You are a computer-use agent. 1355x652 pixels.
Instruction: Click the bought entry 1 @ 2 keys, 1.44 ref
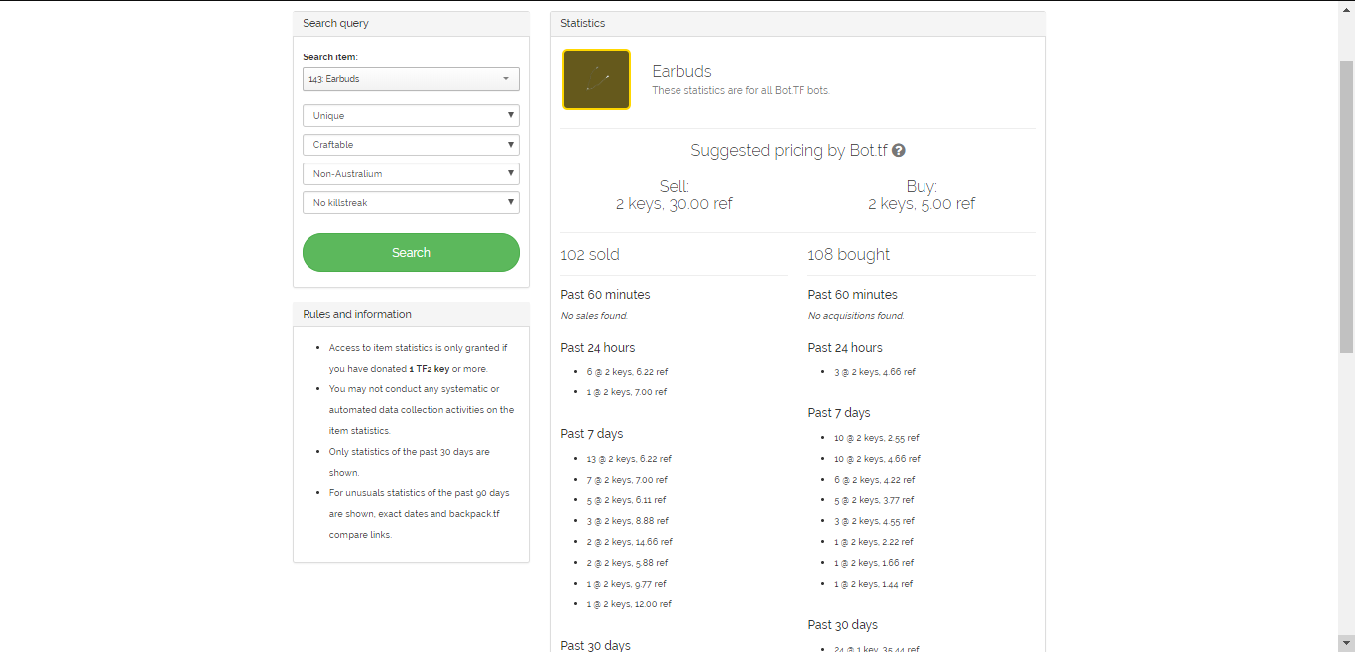coord(874,584)
